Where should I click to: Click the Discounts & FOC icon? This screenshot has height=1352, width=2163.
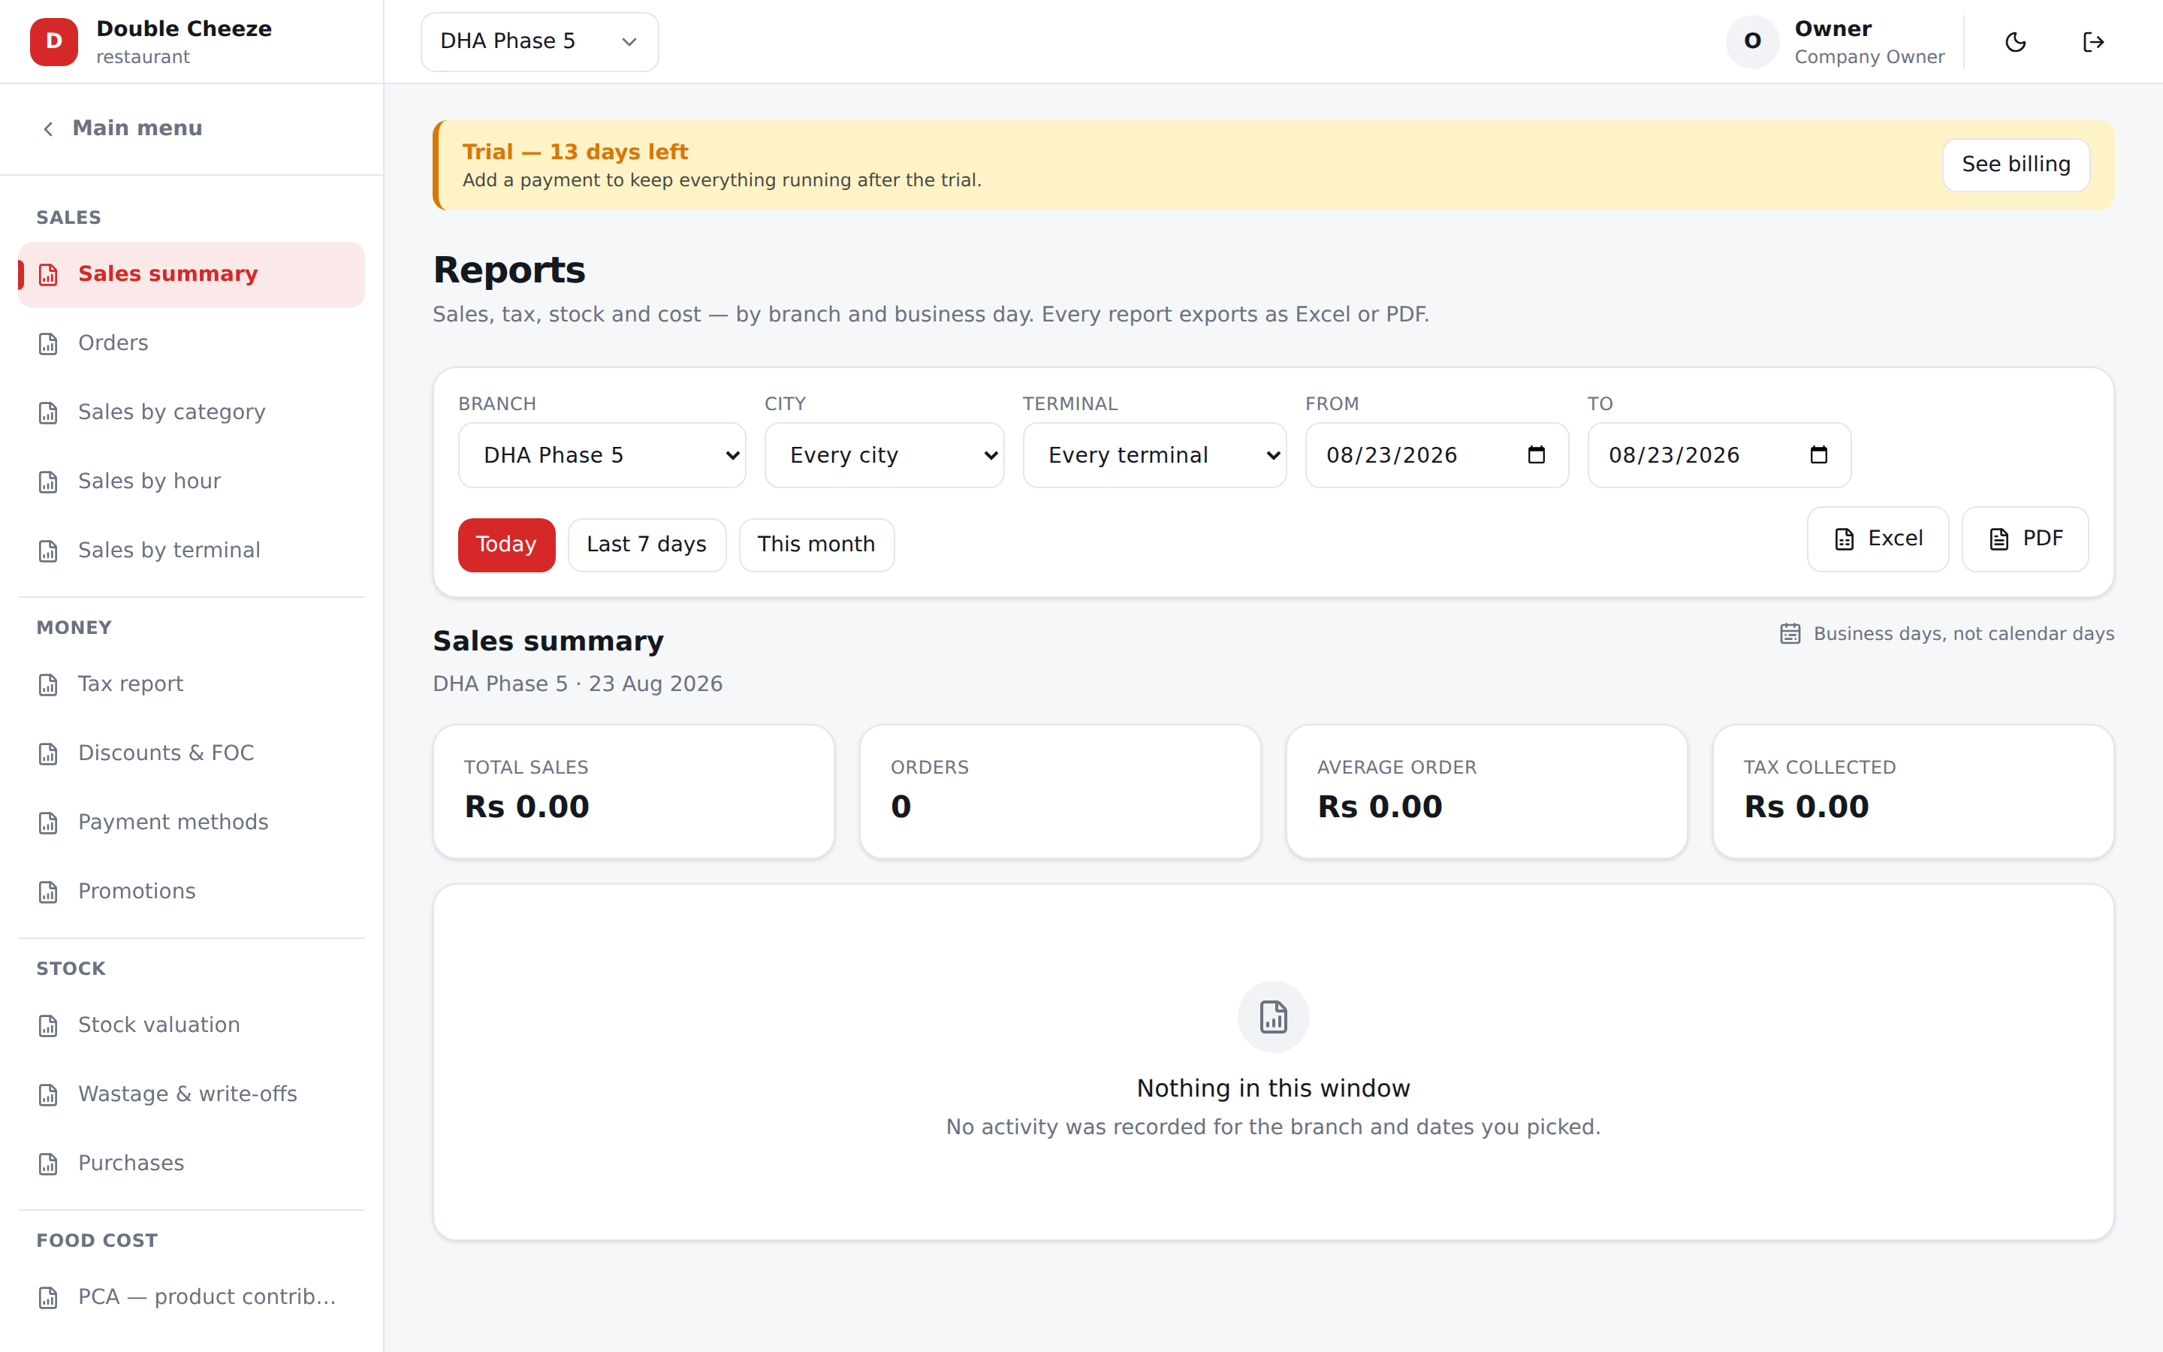click(x=48, y=754)
